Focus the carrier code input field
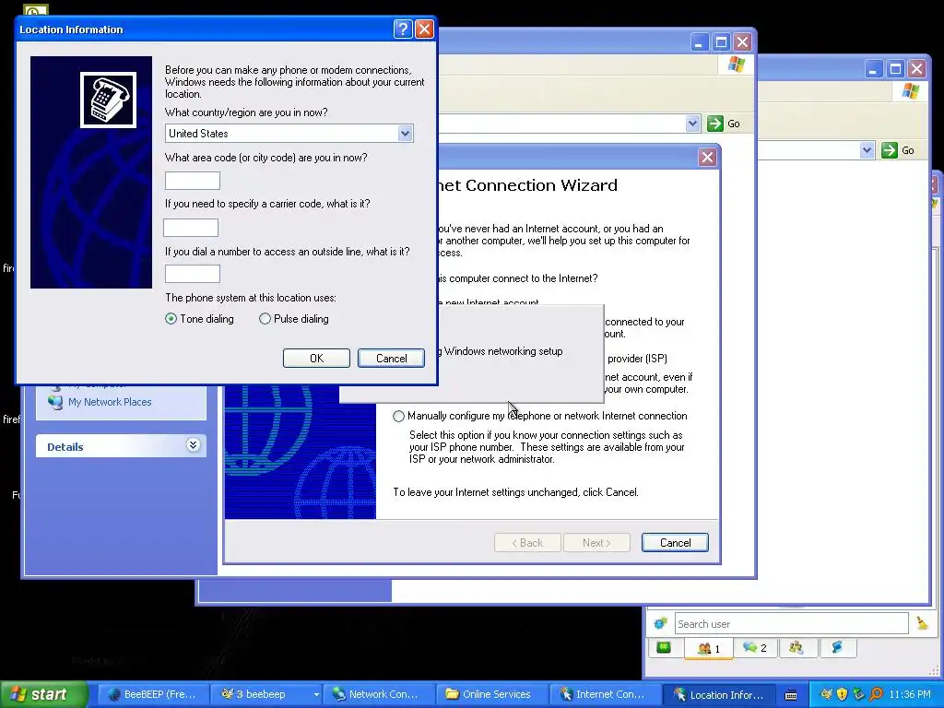This screenshot has height=708, width=944. [191, 228]
